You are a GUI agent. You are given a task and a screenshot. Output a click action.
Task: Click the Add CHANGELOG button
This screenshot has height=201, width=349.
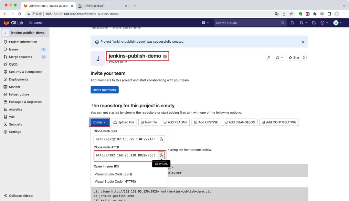pos(240,122)
